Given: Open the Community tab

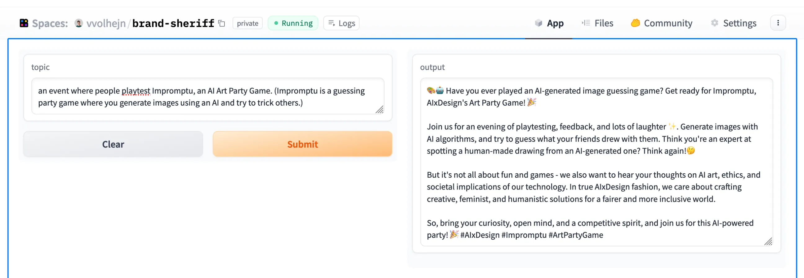Looking at the screenshot, I should (668, 23).
